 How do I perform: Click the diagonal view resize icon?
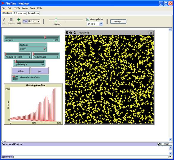[67, 33]
